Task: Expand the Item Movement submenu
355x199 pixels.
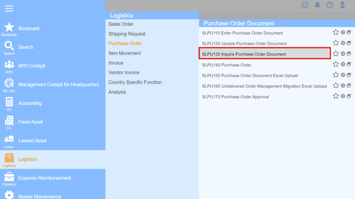Action: coord(124,53)
